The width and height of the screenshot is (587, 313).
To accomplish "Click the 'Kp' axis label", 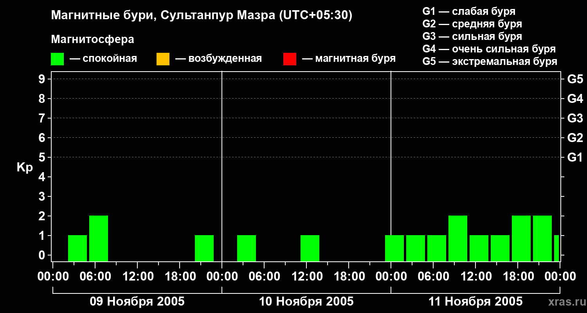I will pyautogui.click(x=25, y=167).
